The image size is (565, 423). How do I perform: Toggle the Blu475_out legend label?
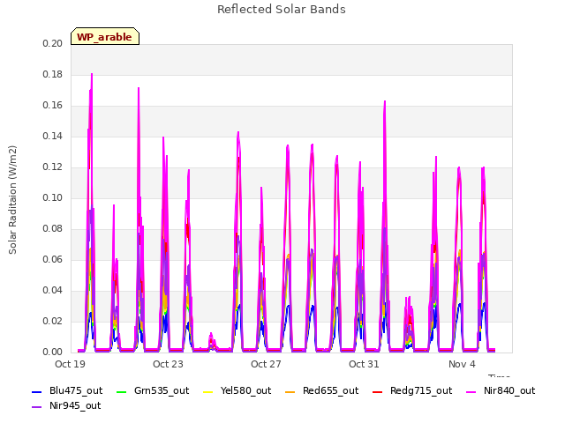76,390
